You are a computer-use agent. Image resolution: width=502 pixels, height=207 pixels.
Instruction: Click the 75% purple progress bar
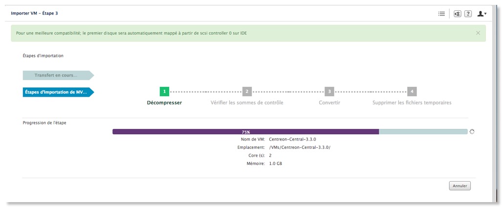click(245, 132)
